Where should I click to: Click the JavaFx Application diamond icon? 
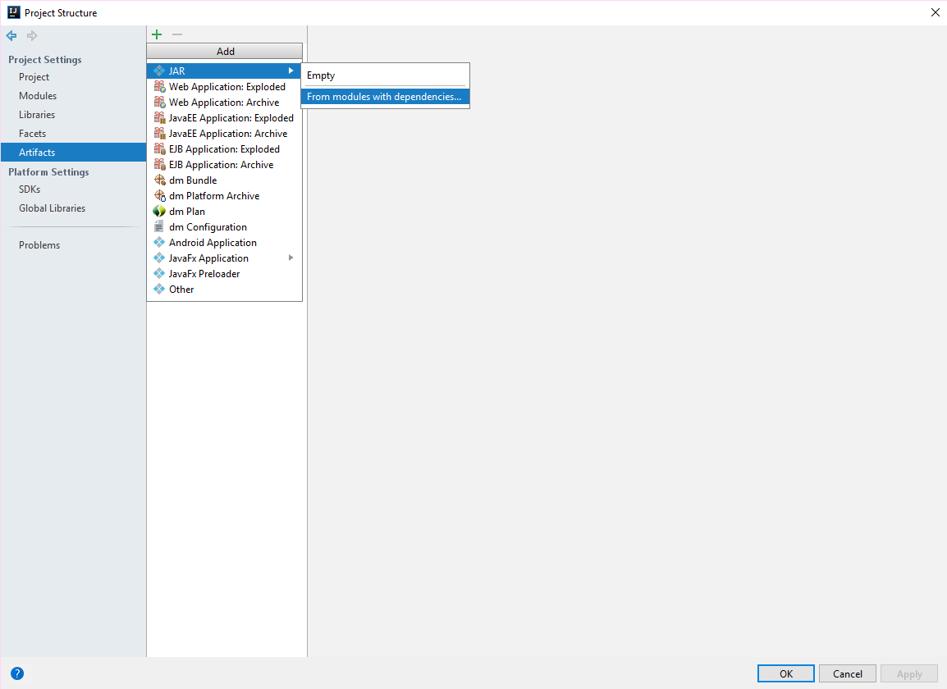159,258
